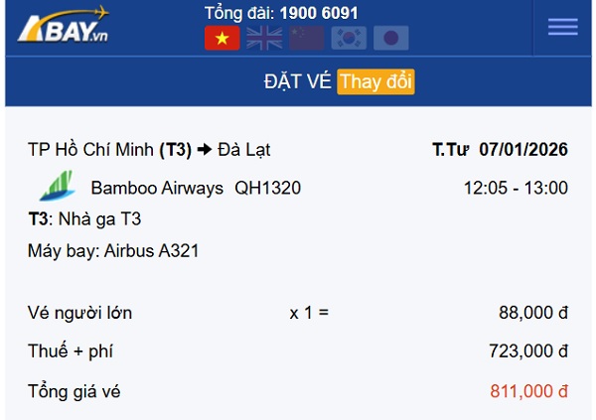Click flight number QH1320
The image size is (596, 420).
click(x=267, y=188)
